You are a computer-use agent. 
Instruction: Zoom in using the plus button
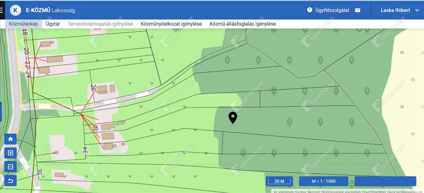point(10,153)
